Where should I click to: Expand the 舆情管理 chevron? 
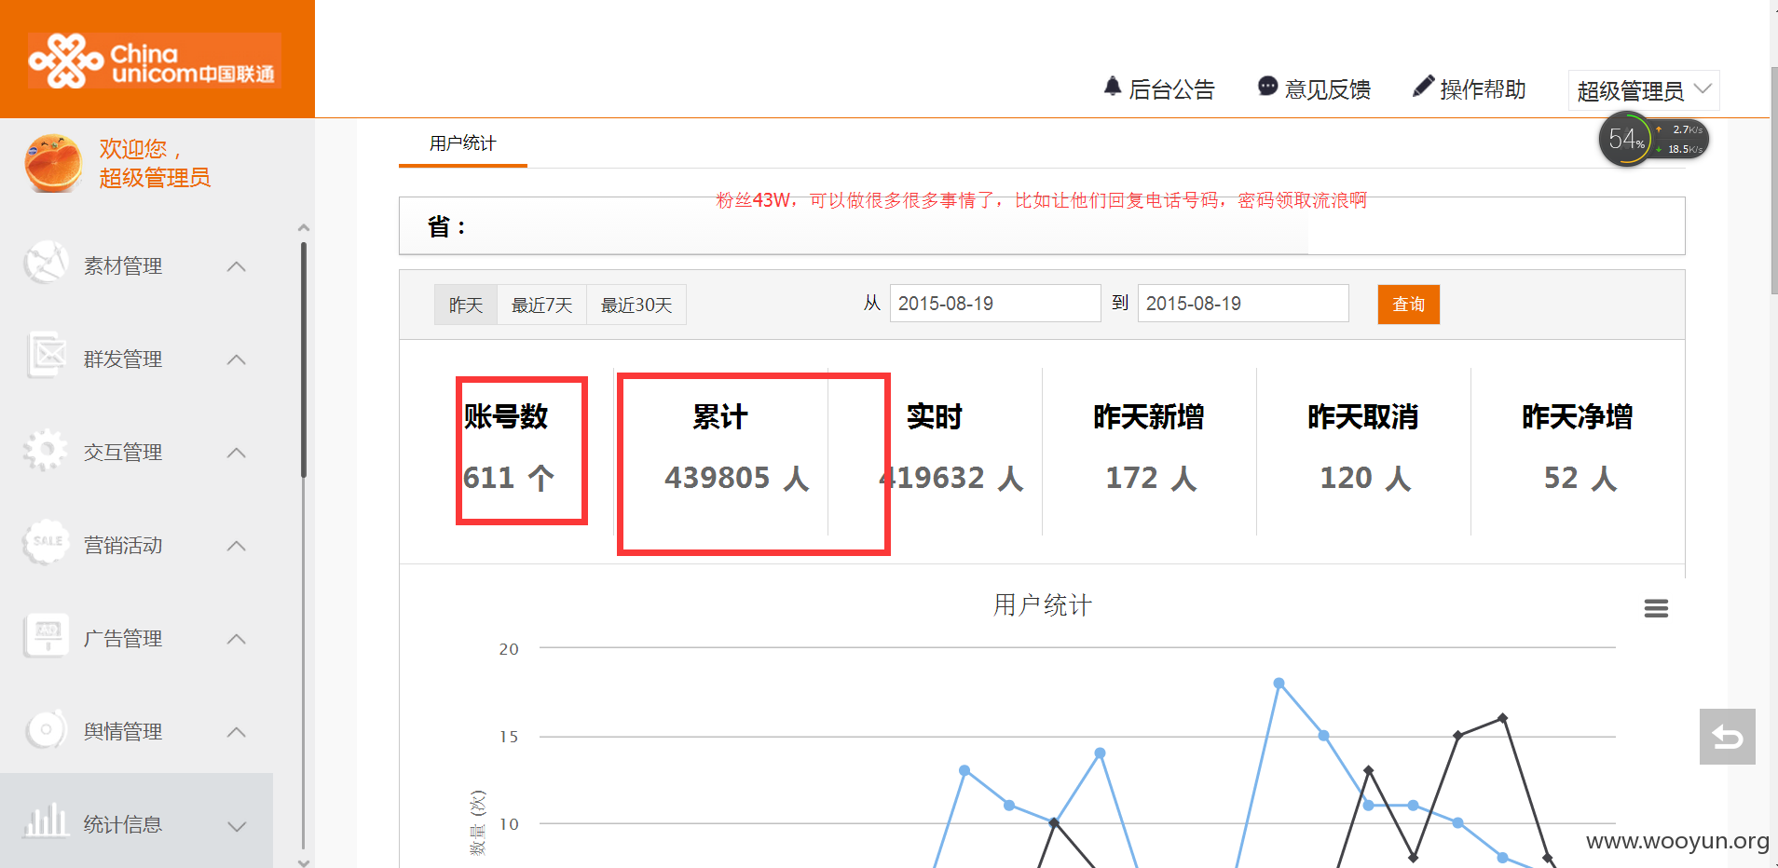[237, 732]
